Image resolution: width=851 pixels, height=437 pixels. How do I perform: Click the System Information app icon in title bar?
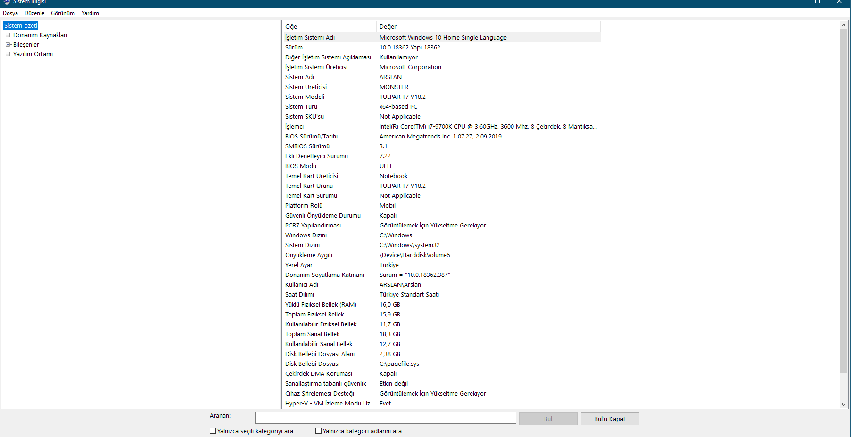[x=7, y=2]
